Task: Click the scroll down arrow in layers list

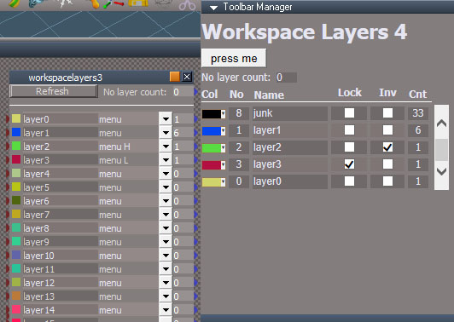Action: pos(441,171)
